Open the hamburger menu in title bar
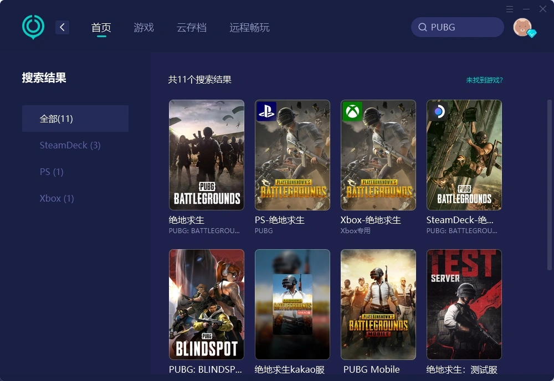The height and width of the screenshot is (381, 554). [x=509, y=9]
